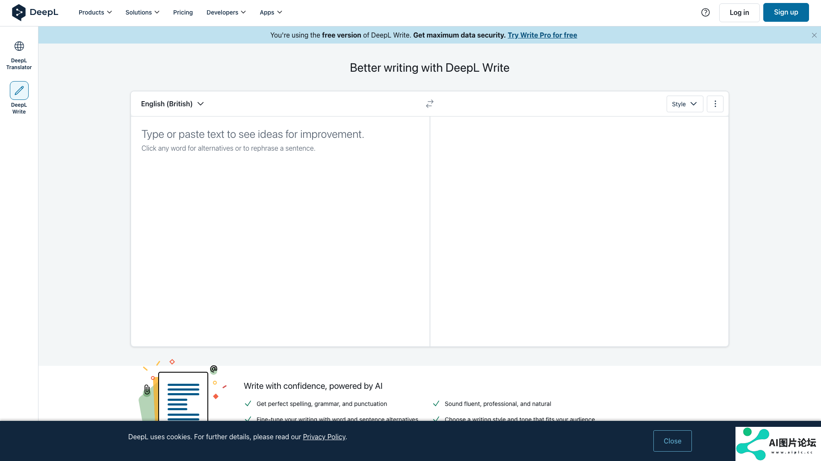Click the DeepL logo in header

(35, 12)
